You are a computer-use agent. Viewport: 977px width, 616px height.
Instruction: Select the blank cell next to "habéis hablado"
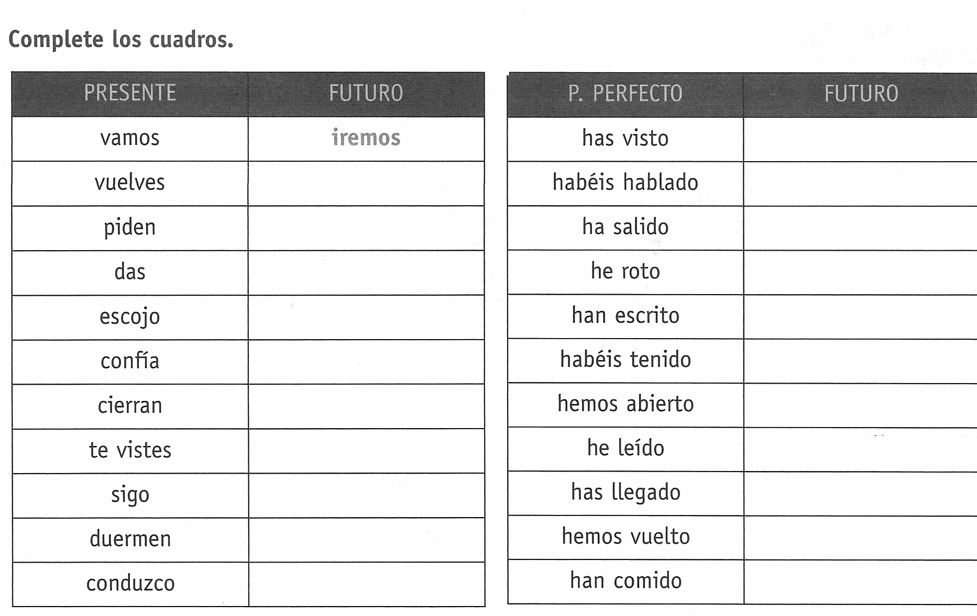[861, 184]
